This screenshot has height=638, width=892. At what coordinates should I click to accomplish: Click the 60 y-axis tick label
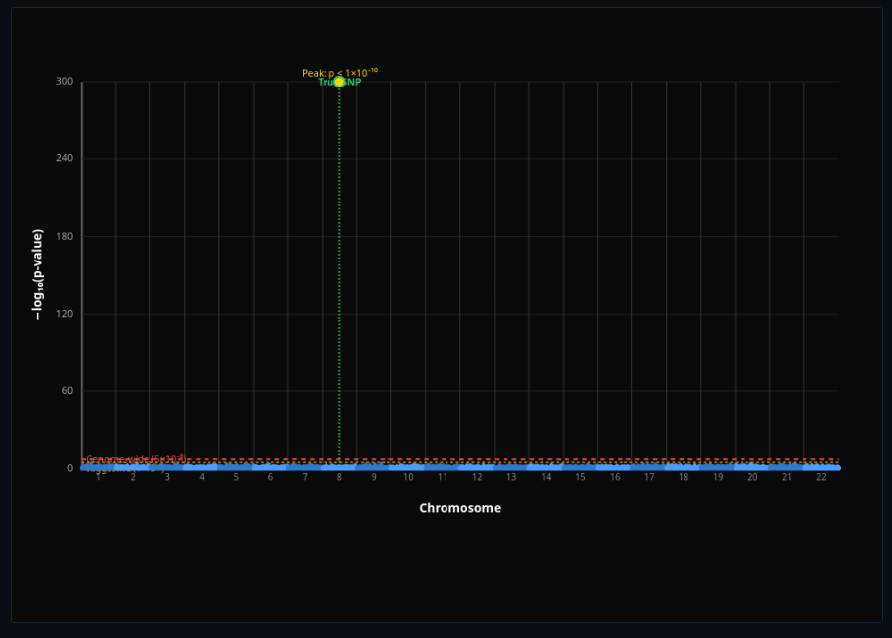68,391
